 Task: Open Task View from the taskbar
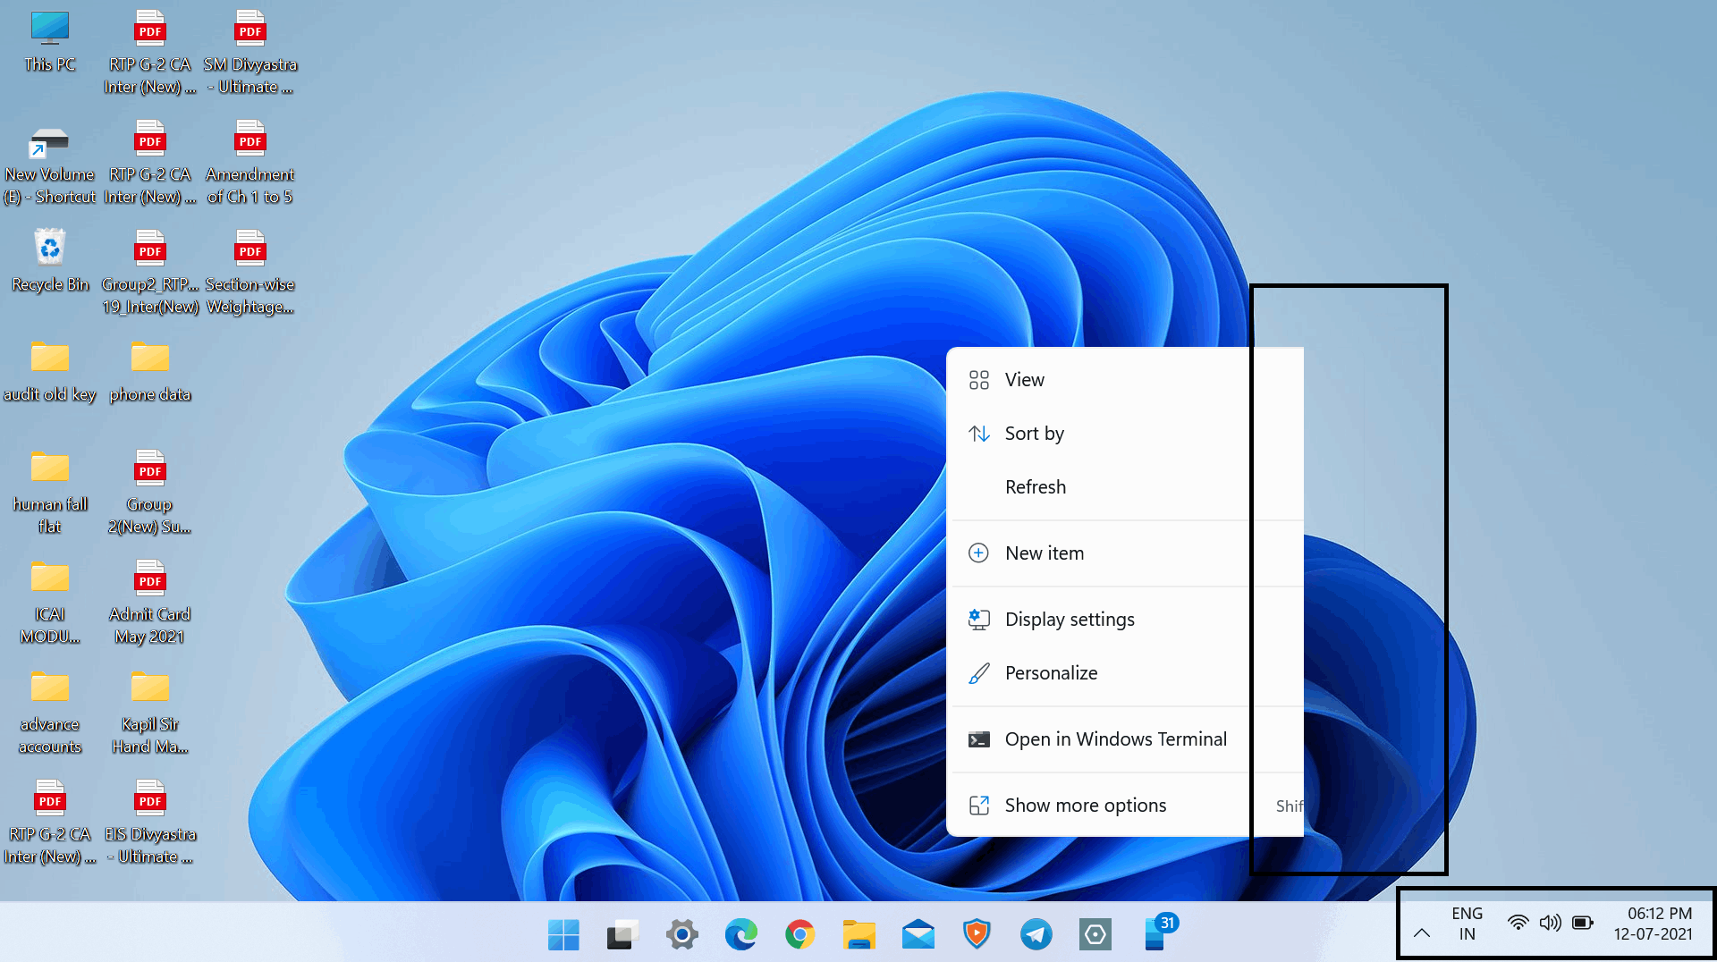tap(622, 934)
